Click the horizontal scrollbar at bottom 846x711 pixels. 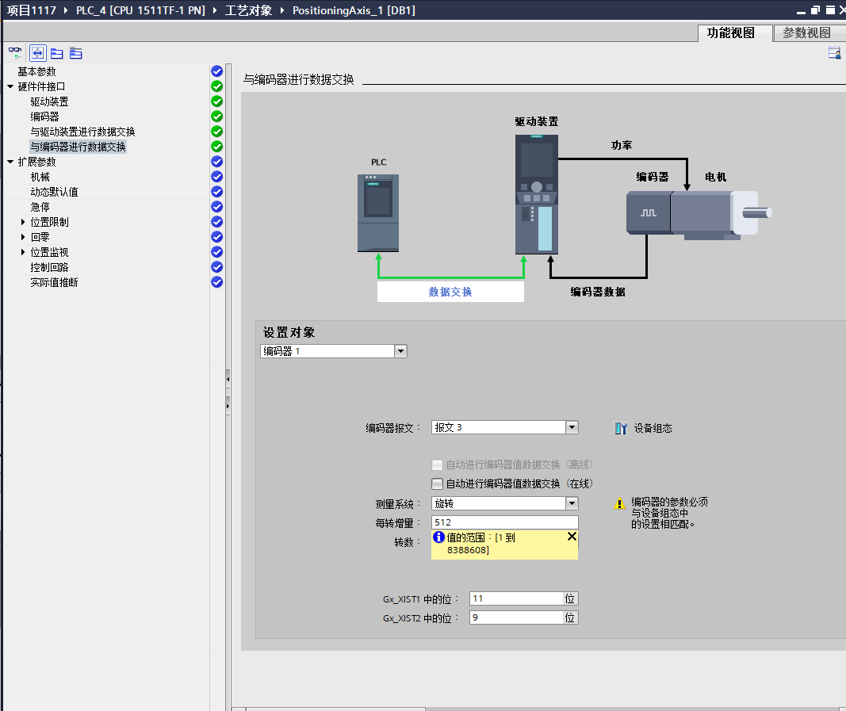pos(335,709)
